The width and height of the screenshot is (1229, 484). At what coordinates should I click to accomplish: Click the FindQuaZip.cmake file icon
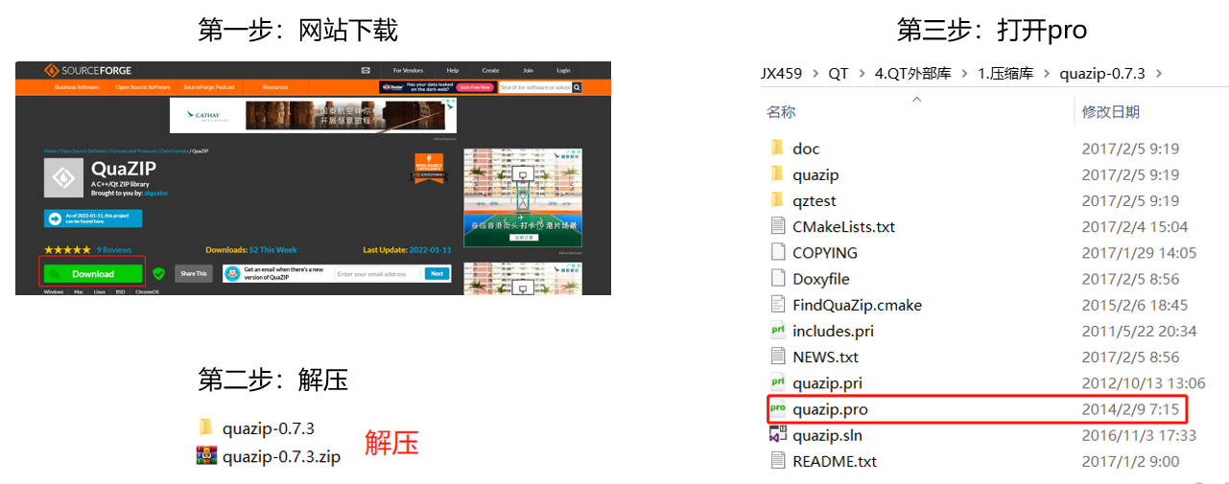pyautogui.click(x=778, y=305)
